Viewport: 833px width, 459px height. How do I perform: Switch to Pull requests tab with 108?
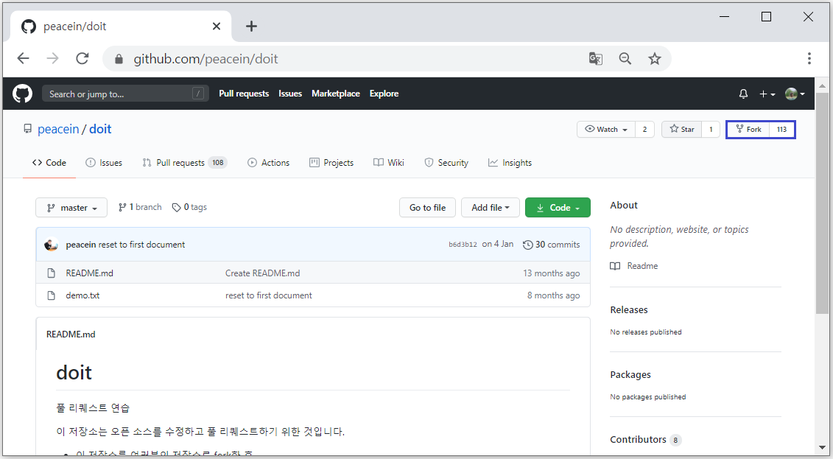184,163
